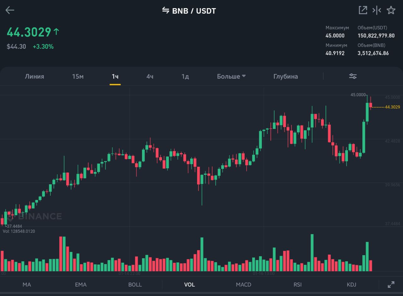Click the split view collapse icon

[377, 10]
